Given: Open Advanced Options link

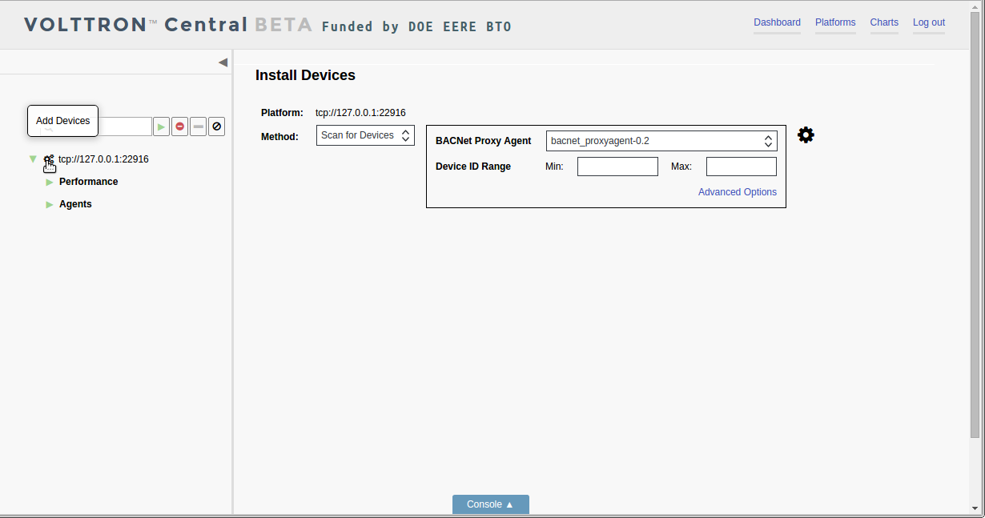Looking at the screenshot, I should 738,192.
